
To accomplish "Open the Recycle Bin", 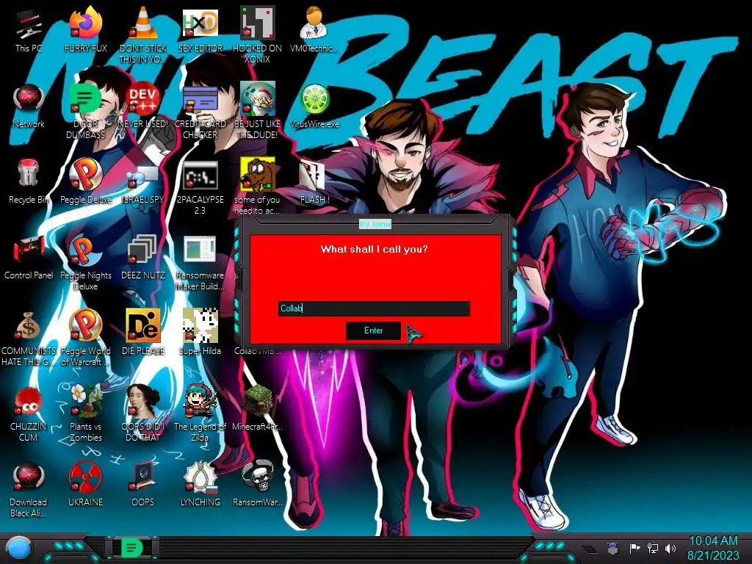I will [29, 173].
